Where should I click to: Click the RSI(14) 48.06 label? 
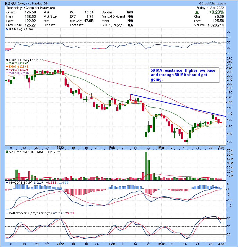(21, 29)
